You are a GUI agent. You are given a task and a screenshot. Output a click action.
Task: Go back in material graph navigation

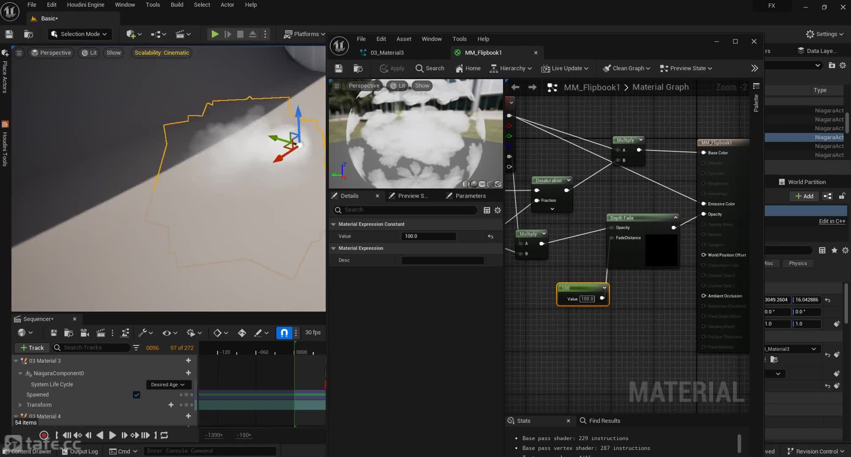[x=515, y=87]
